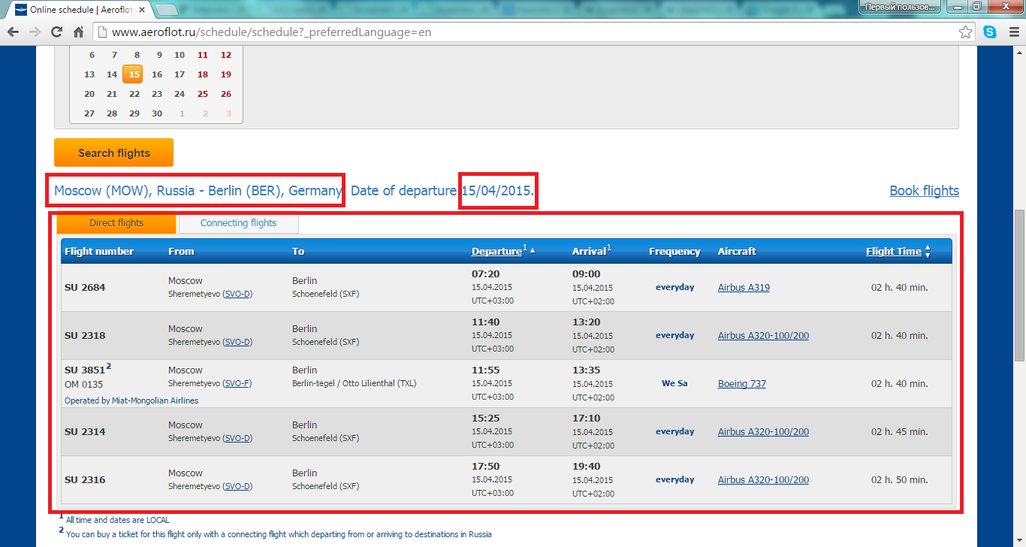Click flight number SU 2684
The width and height of the screenshot is (1026, 547).
coord(85,288)
